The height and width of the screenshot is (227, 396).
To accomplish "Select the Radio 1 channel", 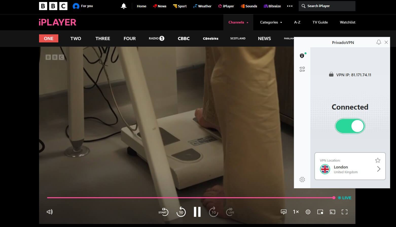I will (156, 38).
